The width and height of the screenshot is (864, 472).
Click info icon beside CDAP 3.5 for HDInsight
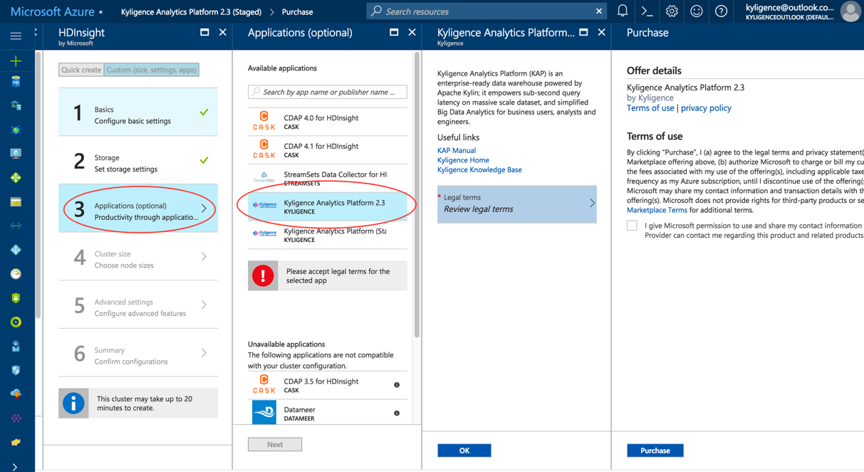397,385
